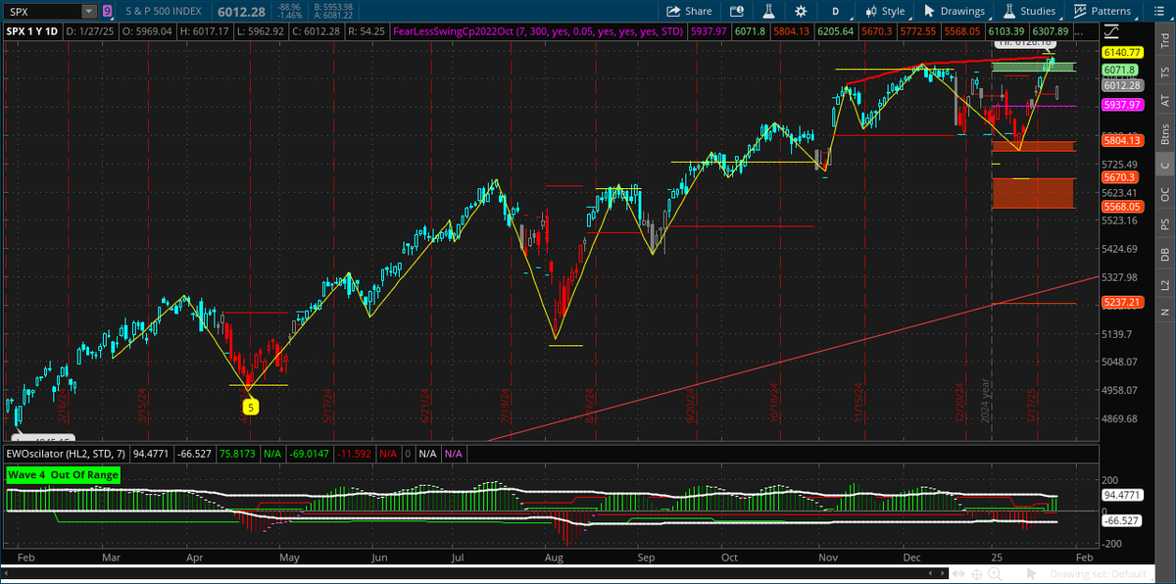Open the Trd sidebar tab

(x=1165, y=40)
